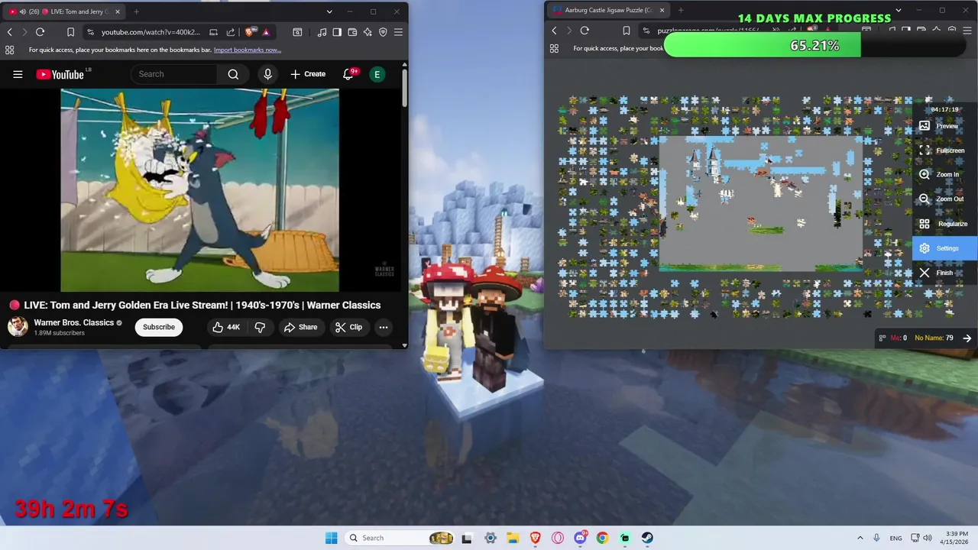This screenshot has width=978, height=550.
Task: Click the YouTube page vertical scrollbar
Action: [404, 88]
